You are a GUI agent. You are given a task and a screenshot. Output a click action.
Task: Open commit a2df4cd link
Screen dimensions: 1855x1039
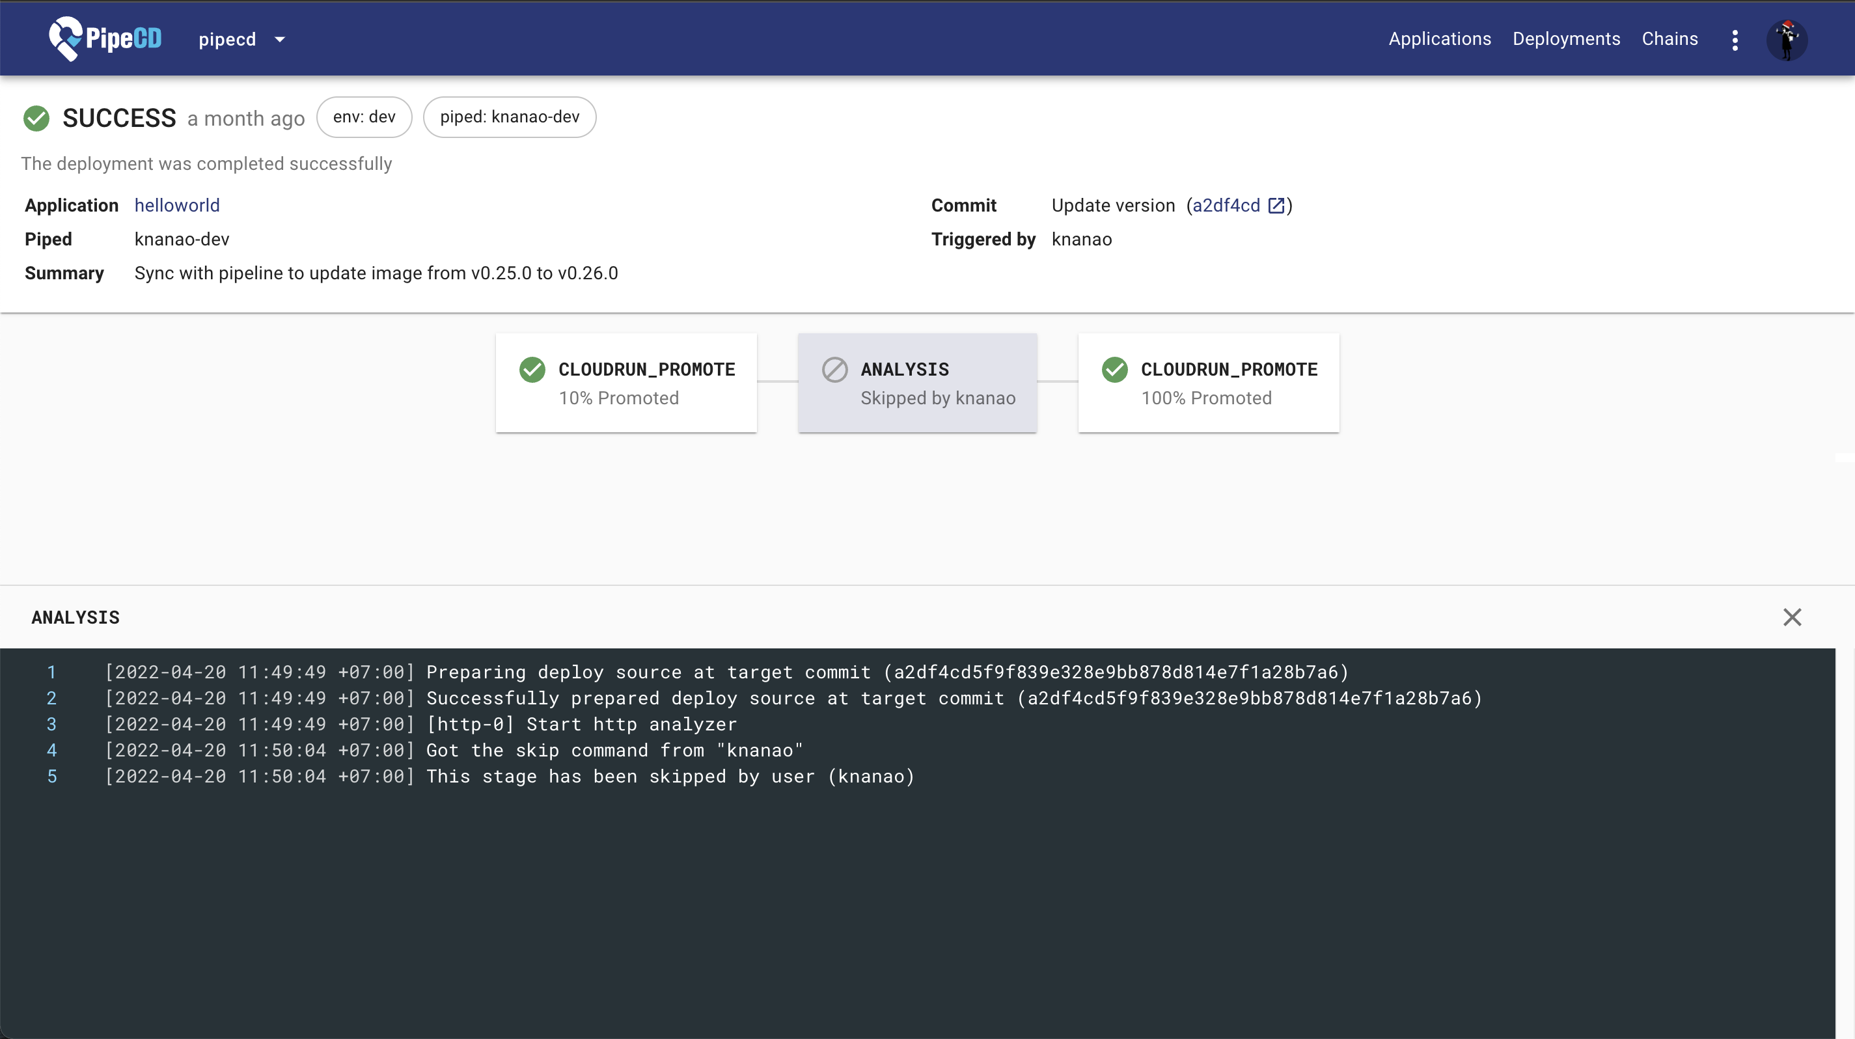[x=1226, y=205]
